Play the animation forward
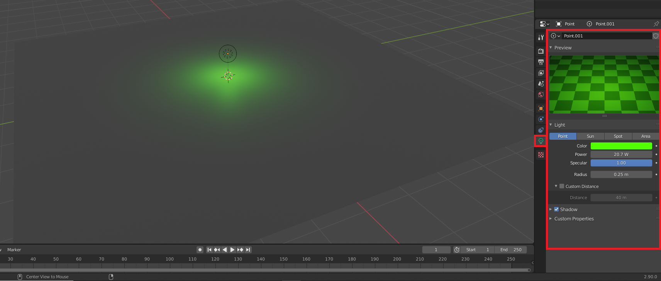The width and height of the screenshot is (661, 281). [x=232, y=250]
